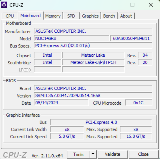Go to the SPD tab
The height and width of the screenshot is (159, 160).
(71, 16)
